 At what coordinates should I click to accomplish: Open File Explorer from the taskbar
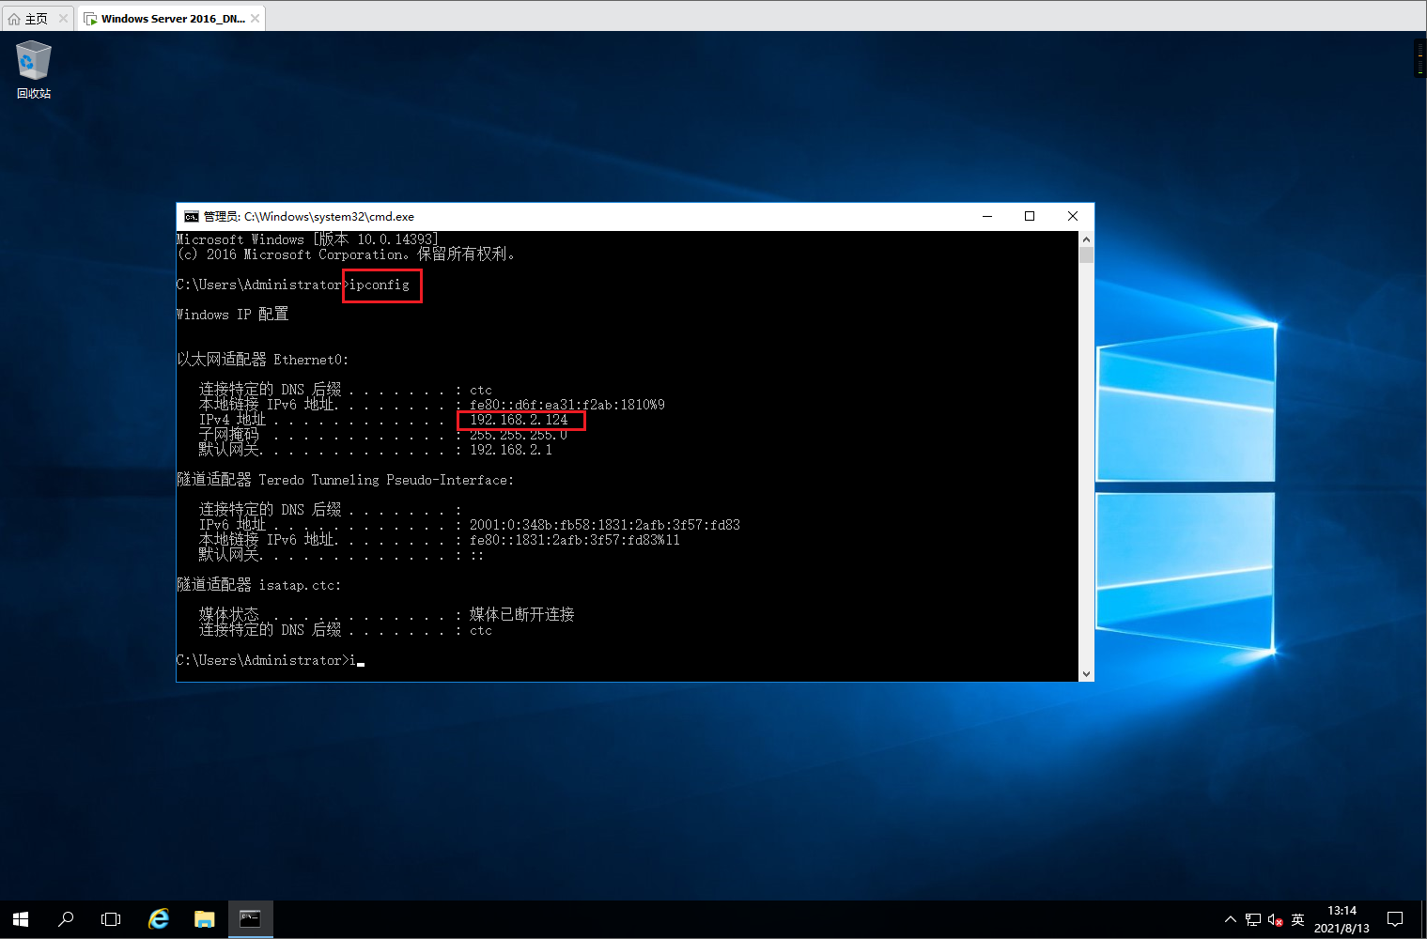204,919
